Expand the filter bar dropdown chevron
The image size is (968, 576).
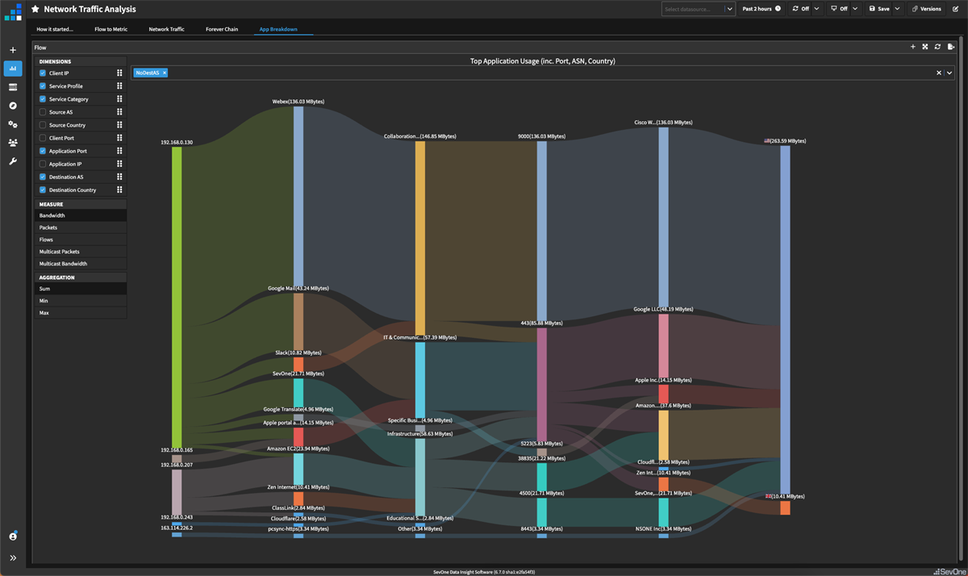click(949, 73)
